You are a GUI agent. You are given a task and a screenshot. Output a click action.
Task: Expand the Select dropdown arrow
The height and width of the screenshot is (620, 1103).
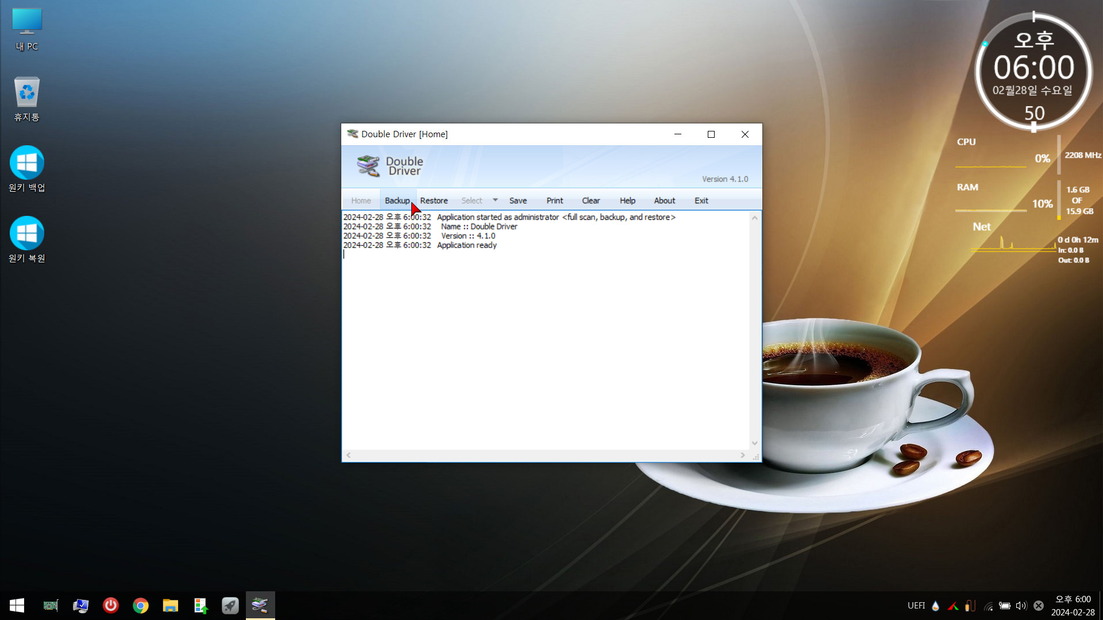495,200
